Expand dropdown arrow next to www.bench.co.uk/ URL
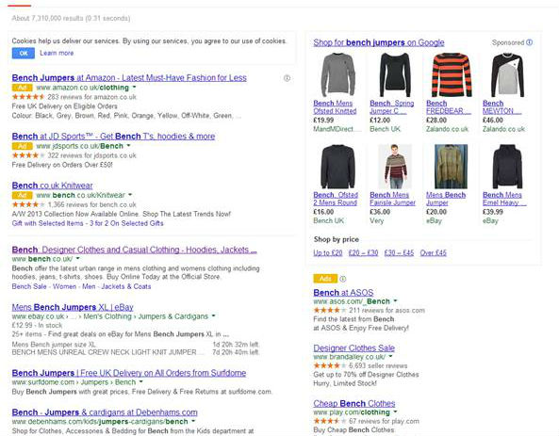The width and height of the screenshot is (559, 436). pyautogui.click(x=77, y=258)
